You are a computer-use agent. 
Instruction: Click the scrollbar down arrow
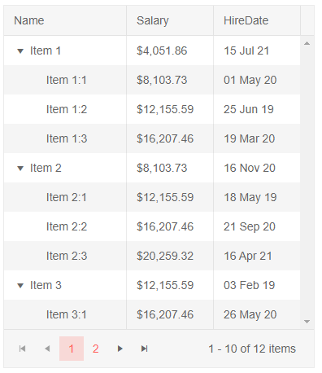[307, 322]
